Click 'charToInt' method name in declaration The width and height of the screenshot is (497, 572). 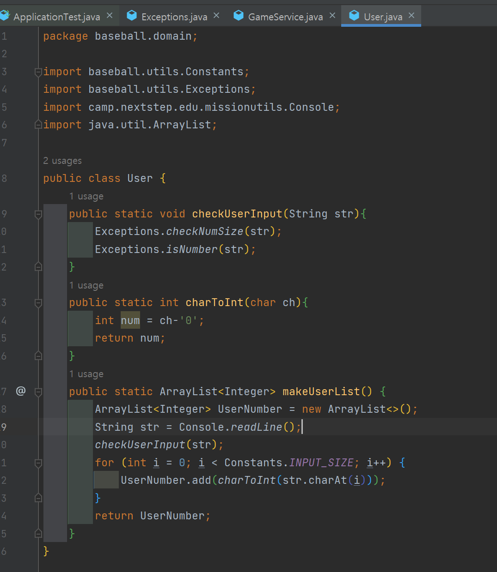pyautogui.click(x=215, y=302)
